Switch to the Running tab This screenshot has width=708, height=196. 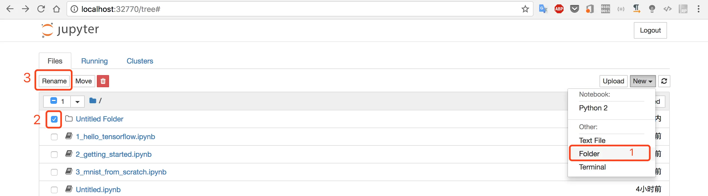(94, 61)
